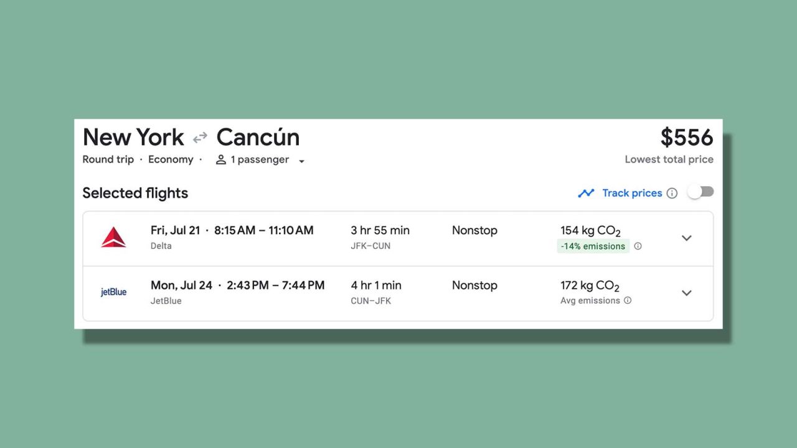Click the Track prices trend-line icon
The image size is (797, 448).
[586, 193]
